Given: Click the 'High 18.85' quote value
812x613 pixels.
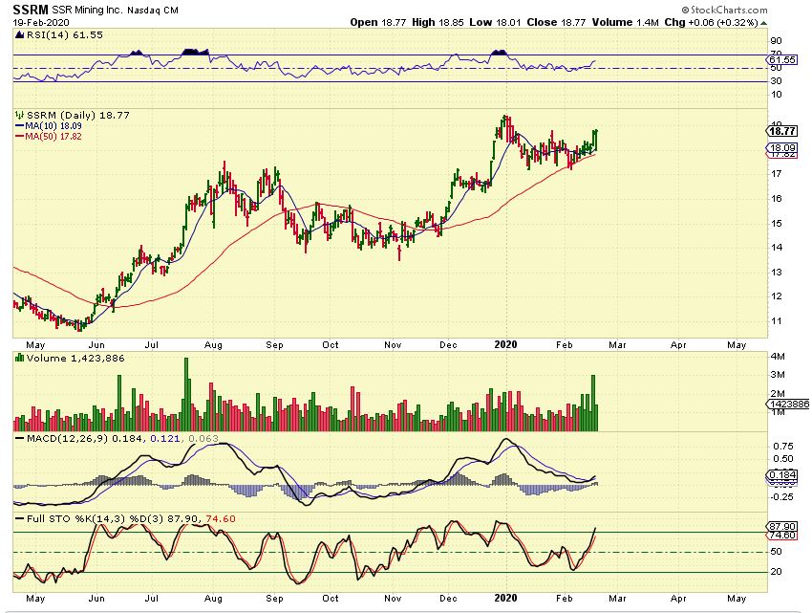Looking at the screenshot, I should tap(438, 22).
